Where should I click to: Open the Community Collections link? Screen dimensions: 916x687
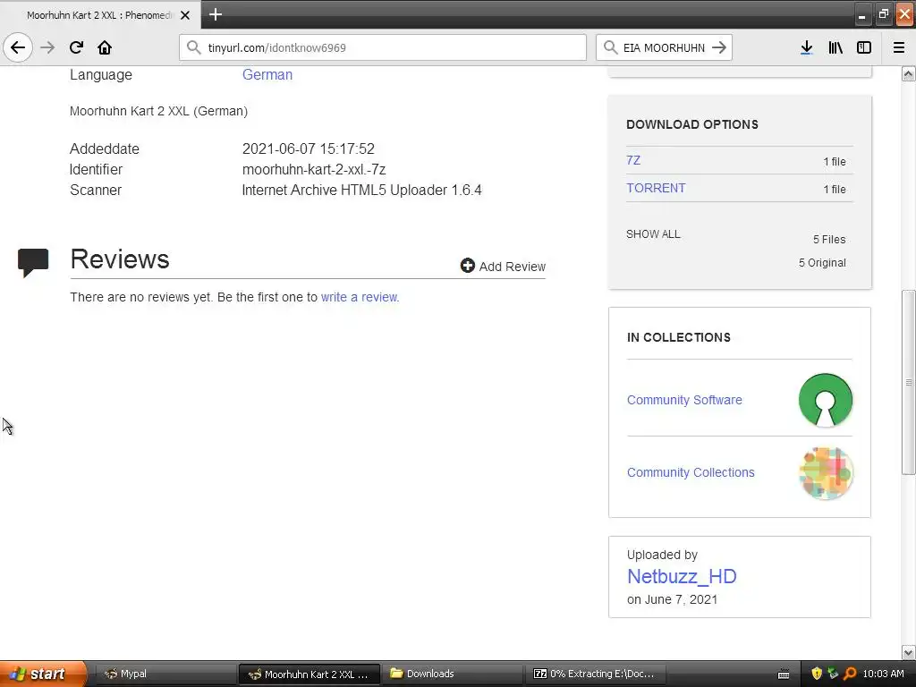coord(691,472)
